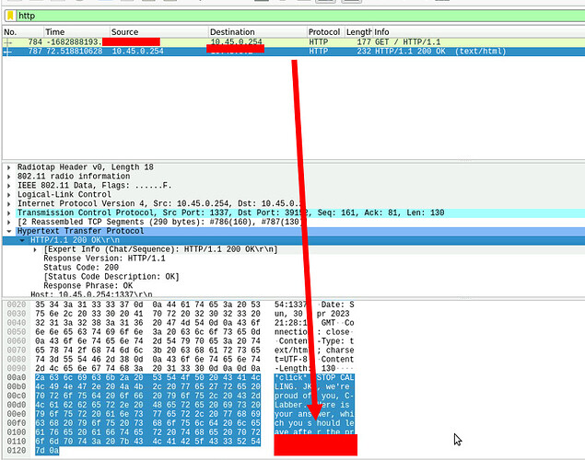This screenshot has width=585, height=460.
Task: Click ASCII text 'ext/htm' in bytes pane
Action: click(x=290, y=351)
